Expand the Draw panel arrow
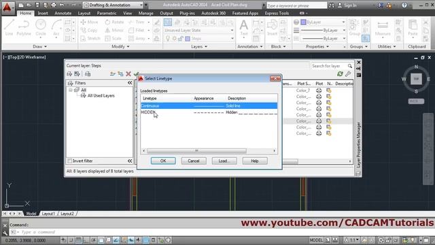This screenshot has width=435, height=245. click(46, 47)
